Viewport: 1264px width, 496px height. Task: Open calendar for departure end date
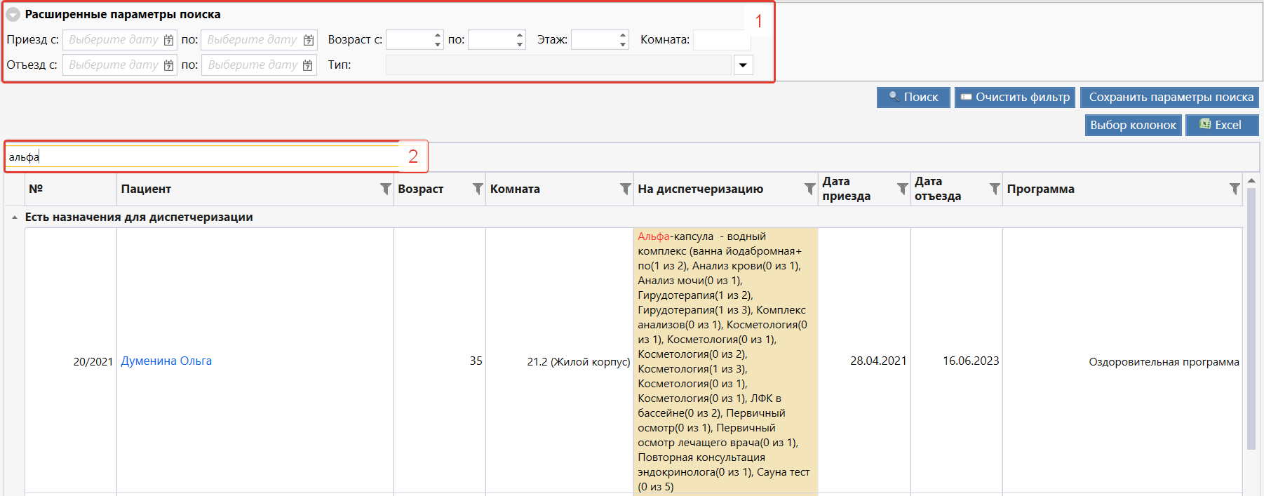307,65
